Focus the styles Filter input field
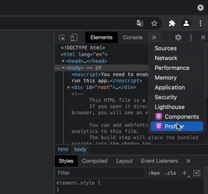This screenshot has width=208, height=194. point(100,173)
